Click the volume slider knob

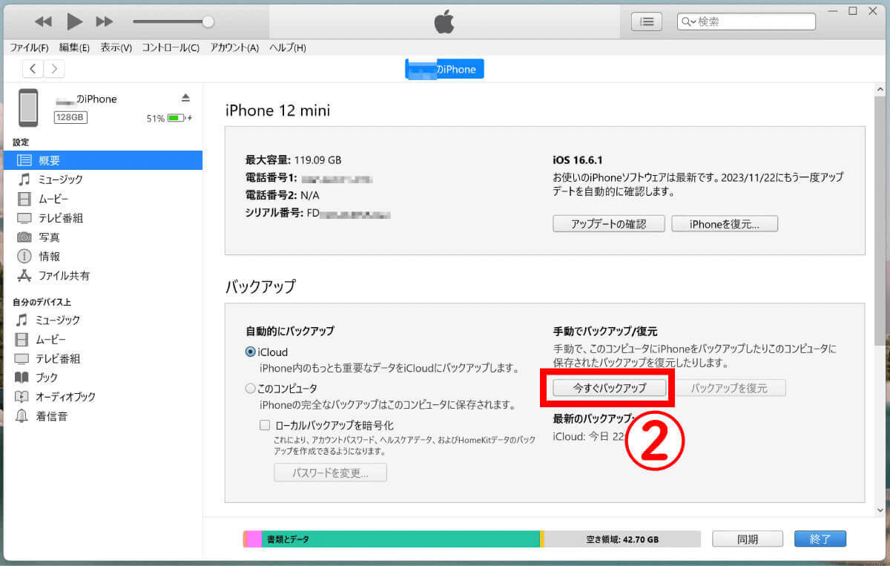coord(208,22)
